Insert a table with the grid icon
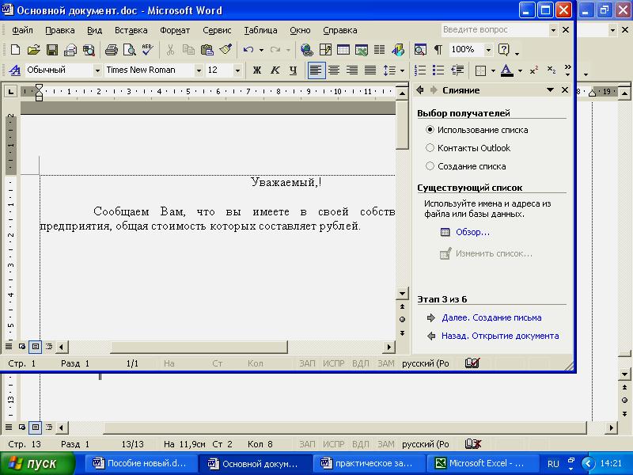Image resolution: width=633 pixels, height=475 pixels. (x=343, y=50)
